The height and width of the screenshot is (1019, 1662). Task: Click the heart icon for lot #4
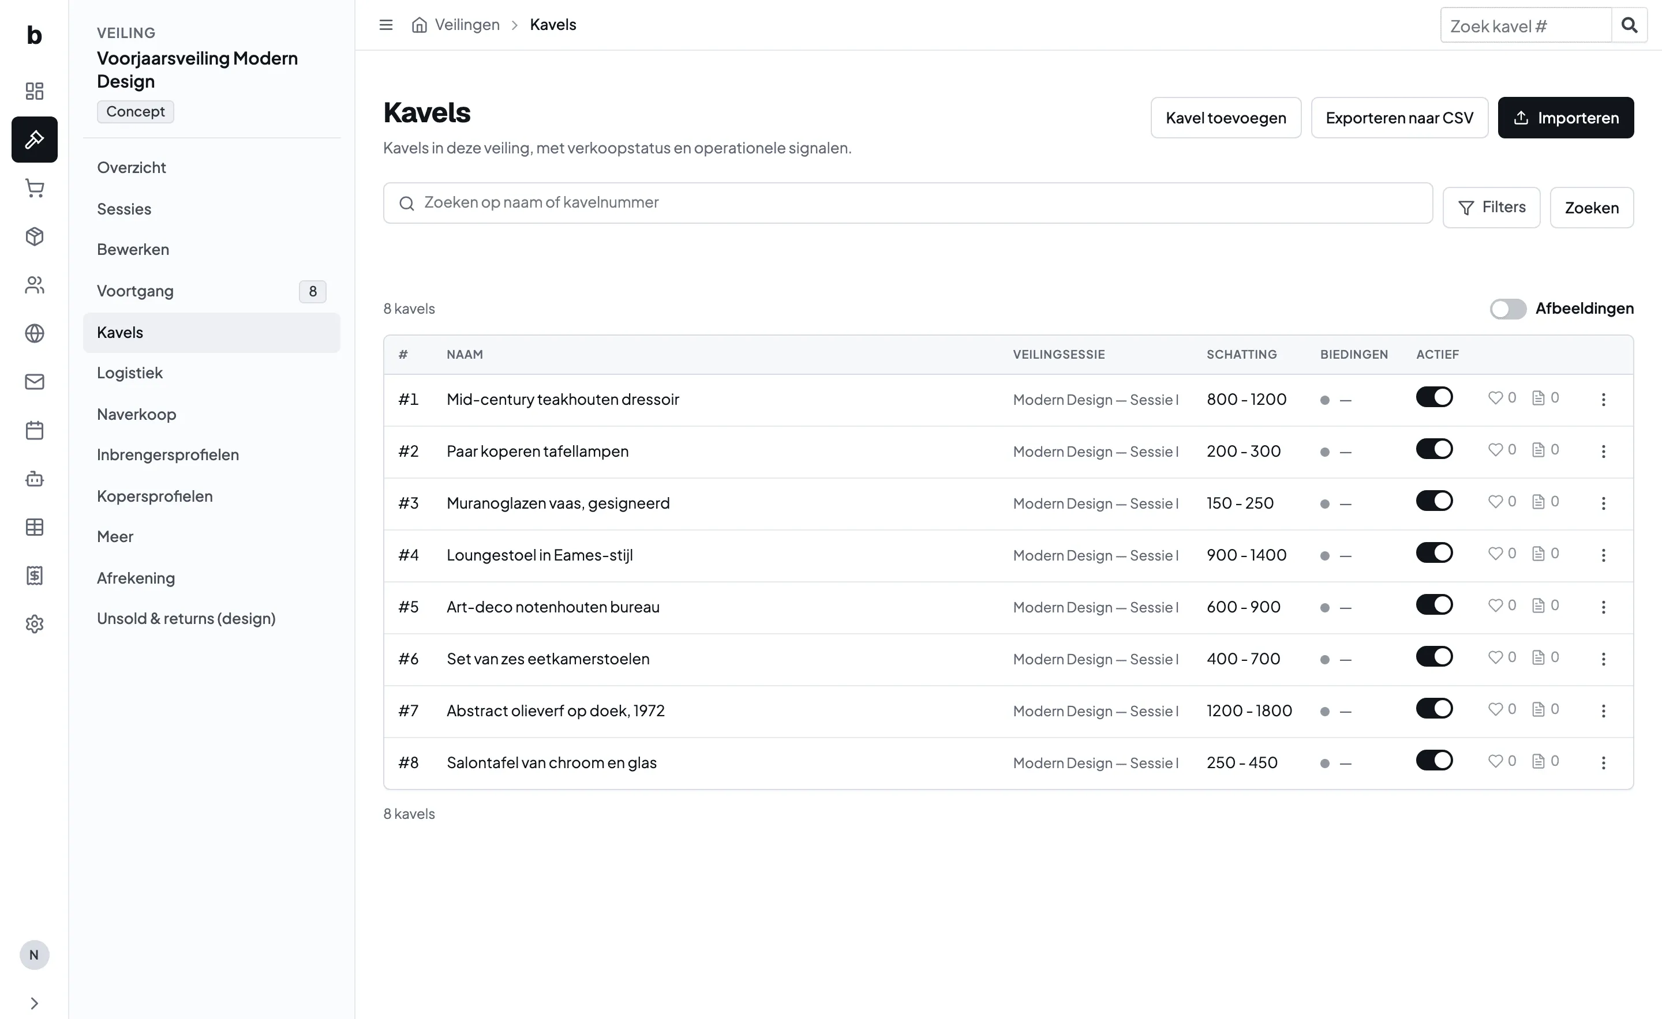tap(1495, 553)
